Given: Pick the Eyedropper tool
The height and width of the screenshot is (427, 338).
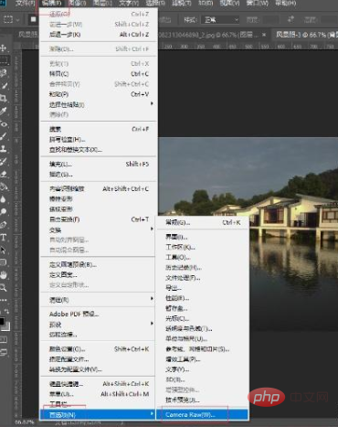Looking at the screenshot, I should pyautogui.click(x=4, y=111).
